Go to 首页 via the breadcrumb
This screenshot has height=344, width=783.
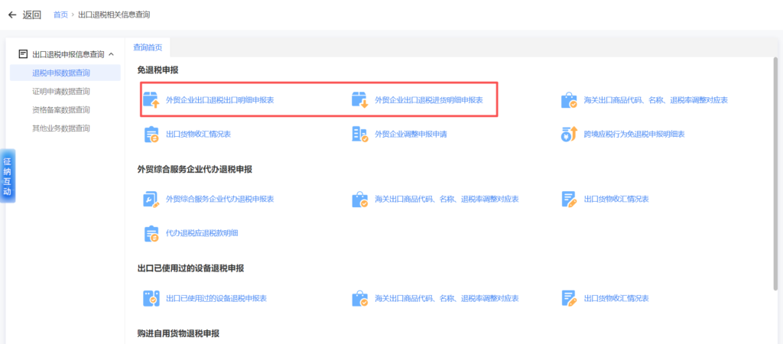[x=60, y=15]
